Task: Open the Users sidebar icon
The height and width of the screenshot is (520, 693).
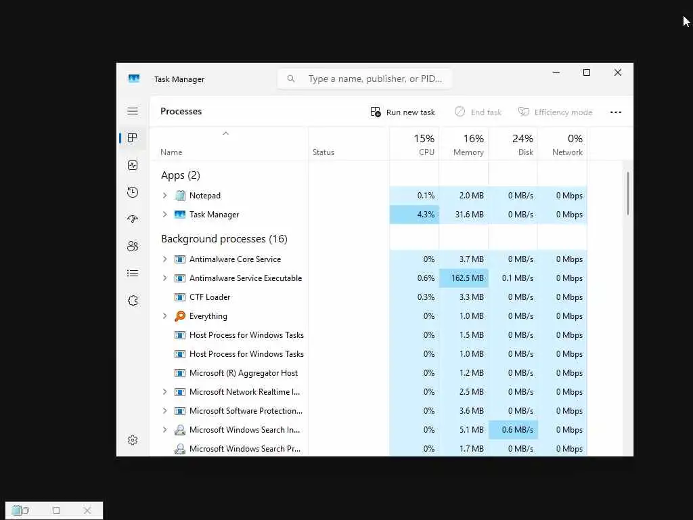Action: click(133, 246)
